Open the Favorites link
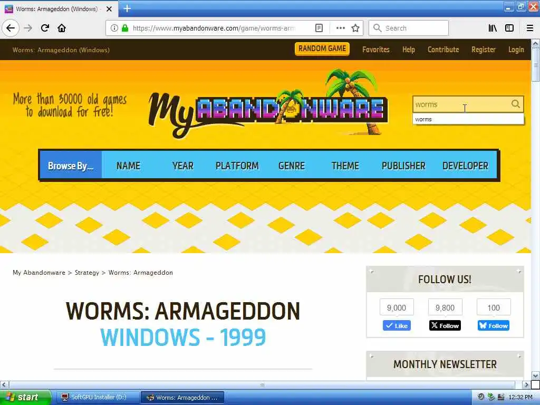This screenshot has height=405, width=540. click(x=375, y=50)
